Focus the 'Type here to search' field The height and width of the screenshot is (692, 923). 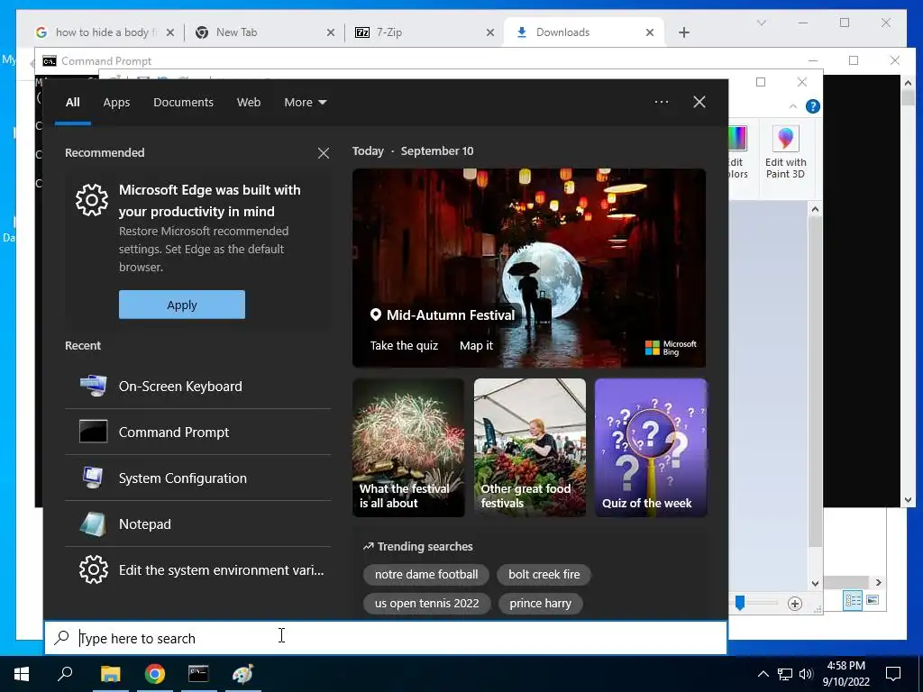coord(386,638)
